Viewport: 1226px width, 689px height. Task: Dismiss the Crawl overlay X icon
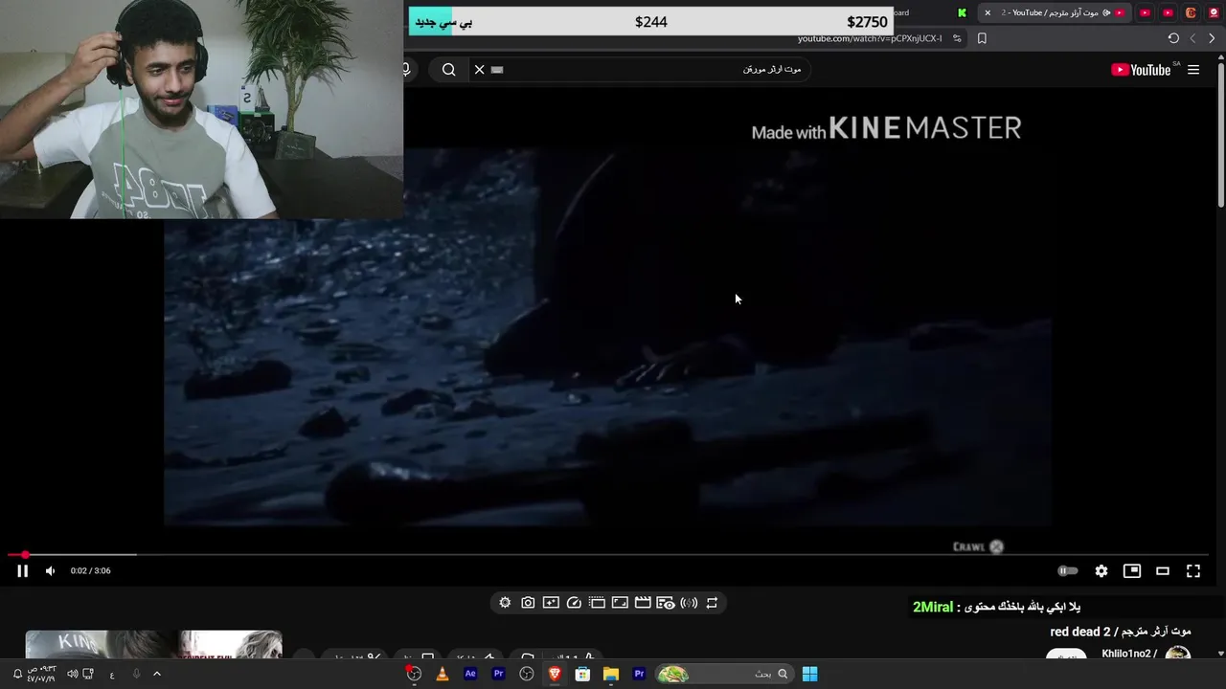click(x=996, y=546)
